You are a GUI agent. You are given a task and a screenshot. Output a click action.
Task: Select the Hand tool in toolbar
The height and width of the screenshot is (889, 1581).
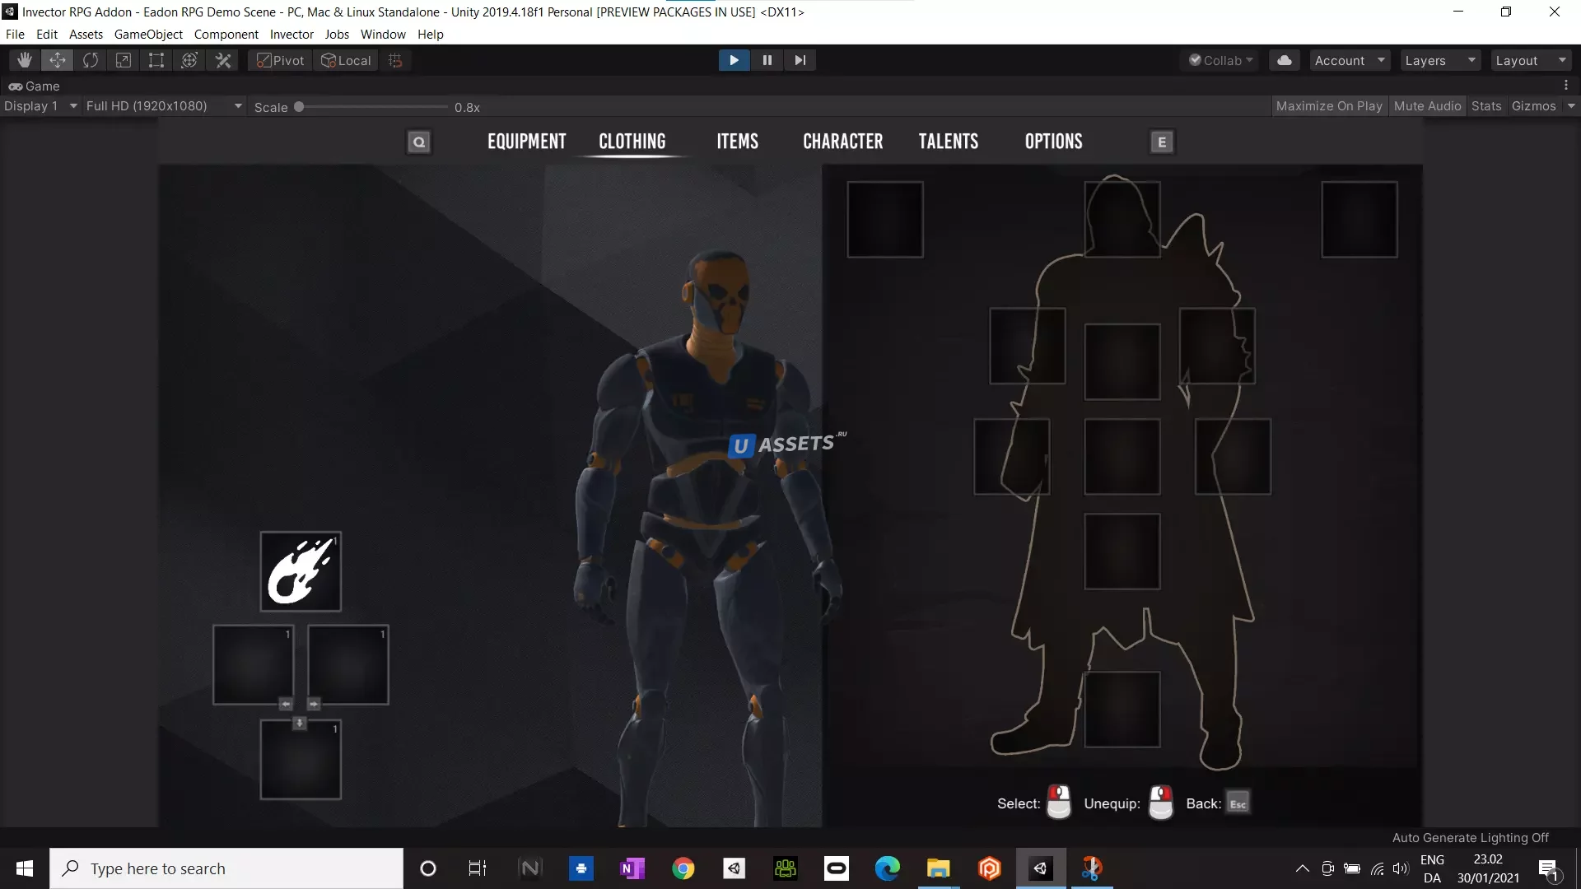coord(25,60)
